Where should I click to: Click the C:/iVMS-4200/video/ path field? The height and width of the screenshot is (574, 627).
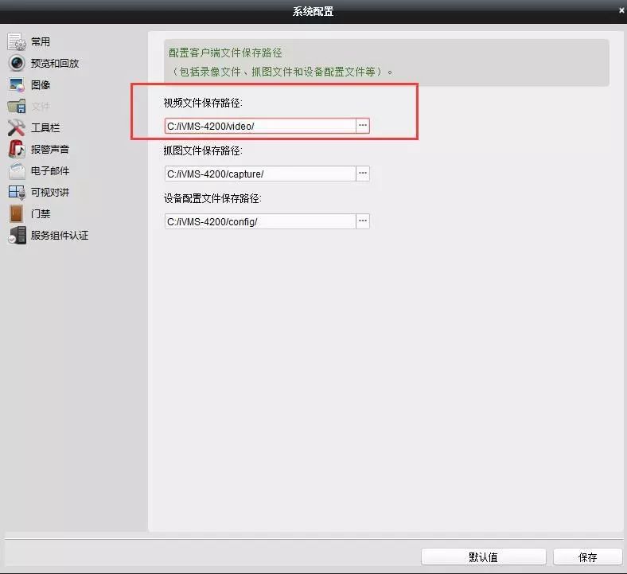pos(259,126)
